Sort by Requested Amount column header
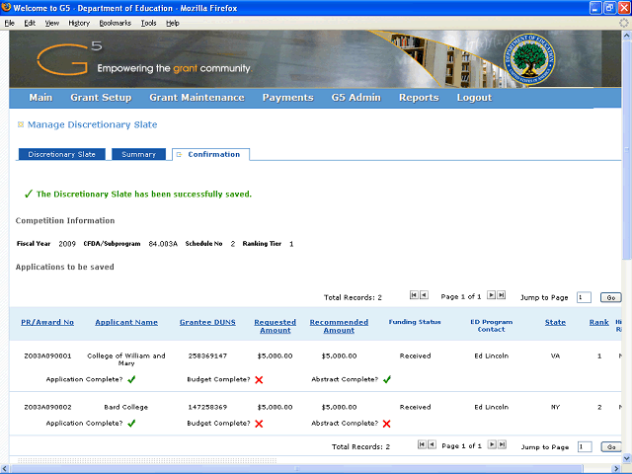Image resolution: width=632 pixels, height=474 pixels. pyautogui.click(x=275, y=327)
